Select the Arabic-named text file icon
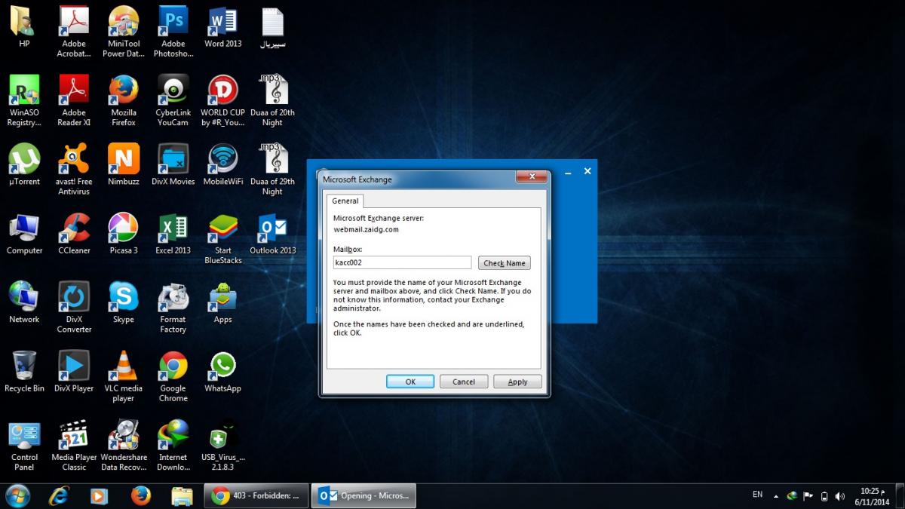This screenshot has width=905, height=509. coord(273,27)
